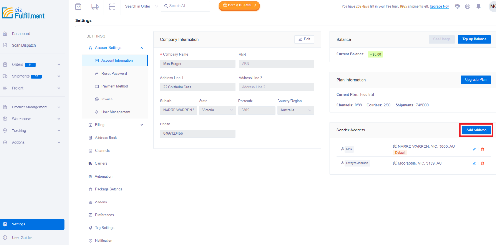Screen dimensions: 496x245
Task: Open the barcode scan icon in top toolbar
Action: point(112,6)
